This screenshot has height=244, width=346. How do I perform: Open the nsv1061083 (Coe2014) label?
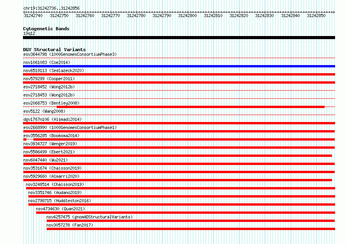coord(47,62)
